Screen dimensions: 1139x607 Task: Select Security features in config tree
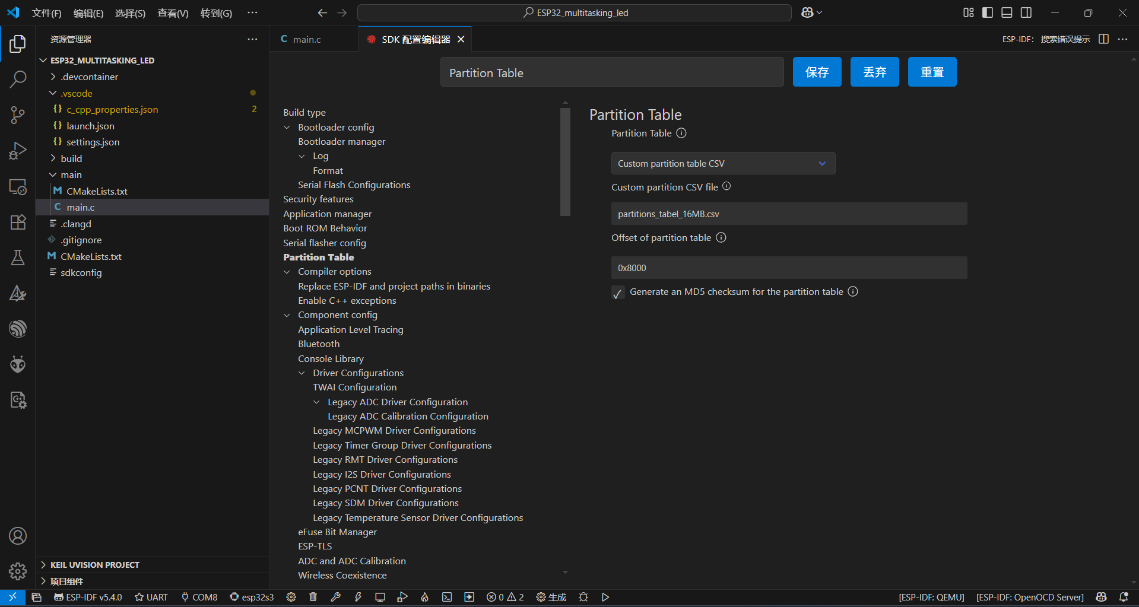coord(318,199)
